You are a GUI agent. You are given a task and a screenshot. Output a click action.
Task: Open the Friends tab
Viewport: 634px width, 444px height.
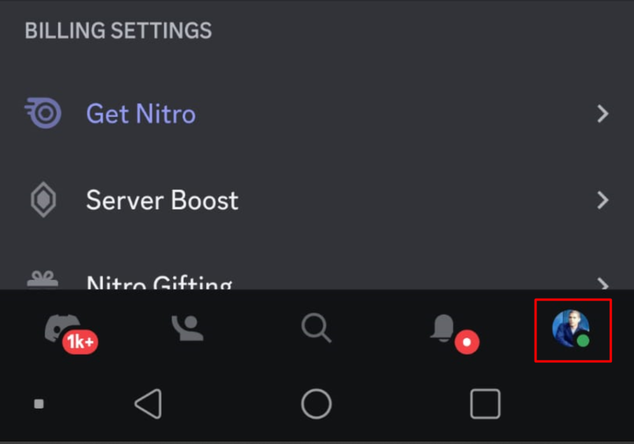coord(188,328)
